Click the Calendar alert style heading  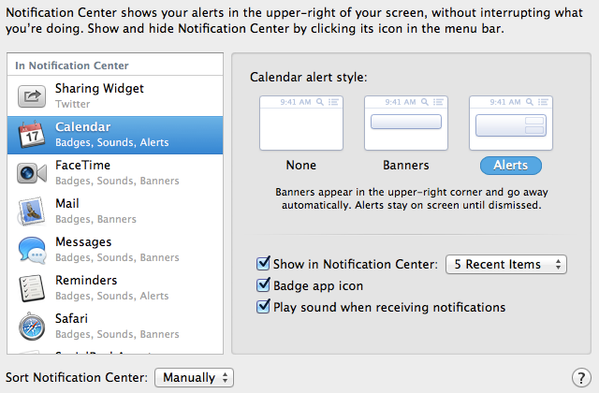point(308,77)
